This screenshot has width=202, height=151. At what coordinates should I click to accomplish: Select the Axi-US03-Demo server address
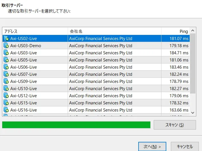[26, 46]
